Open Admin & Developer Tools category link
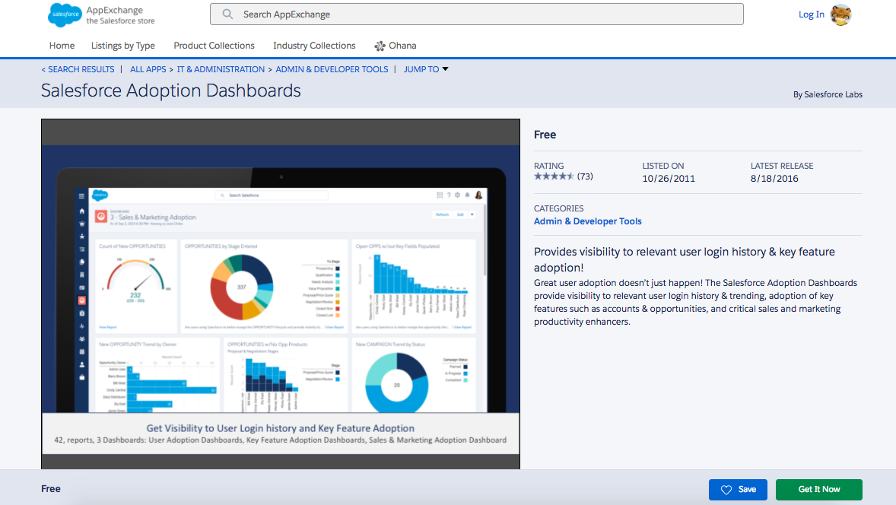 point(587,221)
